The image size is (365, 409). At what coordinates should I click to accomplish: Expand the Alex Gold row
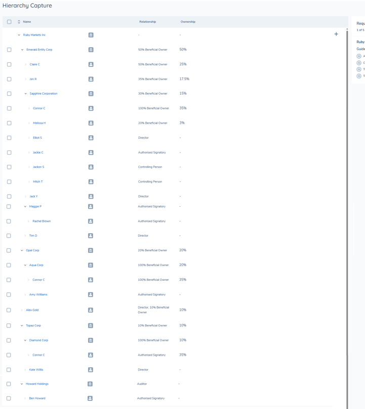[22, 310]
